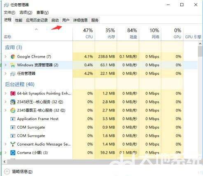
Task: Select the 后台进程 (48) group heading
Action: tap(20, 84)
